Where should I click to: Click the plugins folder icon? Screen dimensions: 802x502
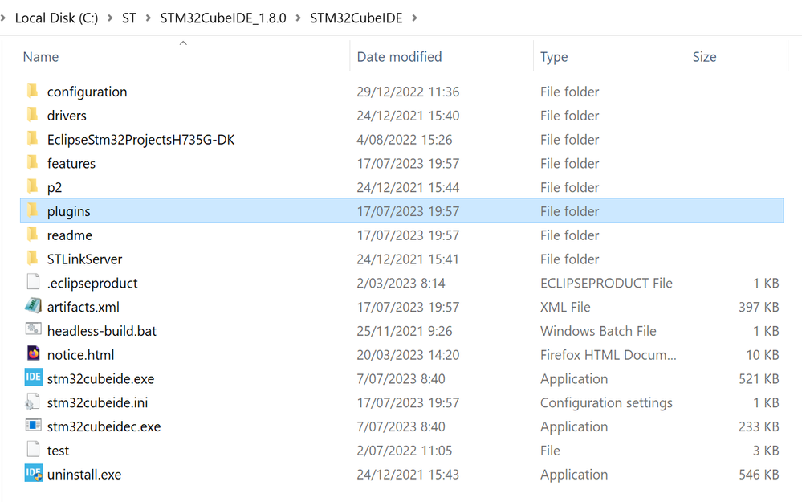(32, 211)
